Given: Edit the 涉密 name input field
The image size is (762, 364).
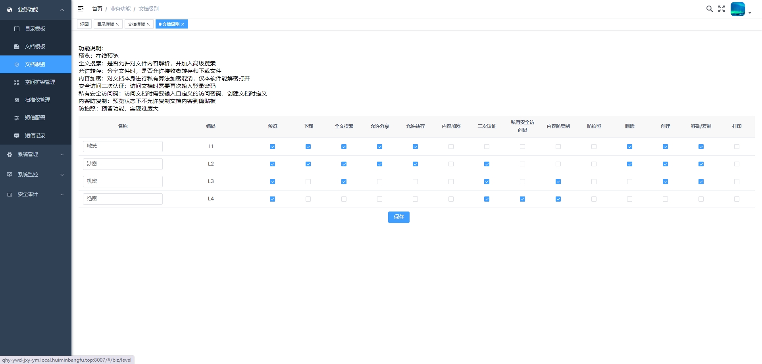Looking at the screenshot, I should (x=123, y=164).
